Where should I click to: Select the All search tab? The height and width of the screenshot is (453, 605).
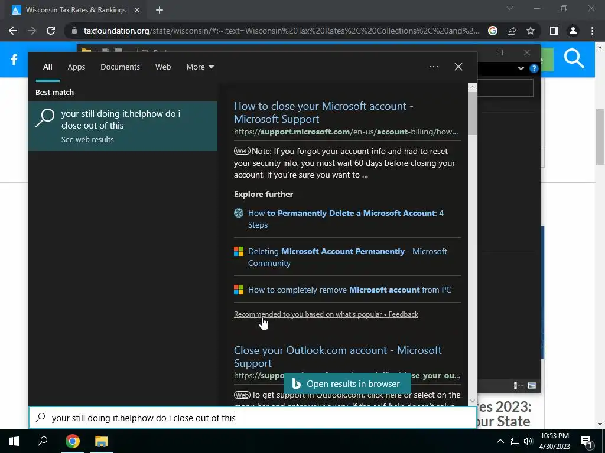[47, 67]
